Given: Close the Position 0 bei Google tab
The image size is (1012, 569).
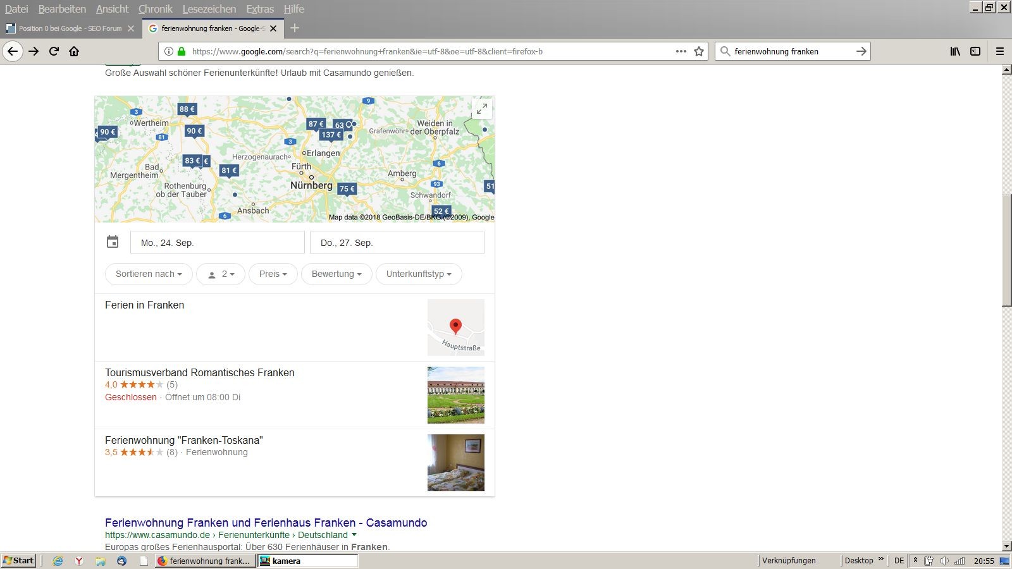Looking at the screenshot, I should (131, 28).
